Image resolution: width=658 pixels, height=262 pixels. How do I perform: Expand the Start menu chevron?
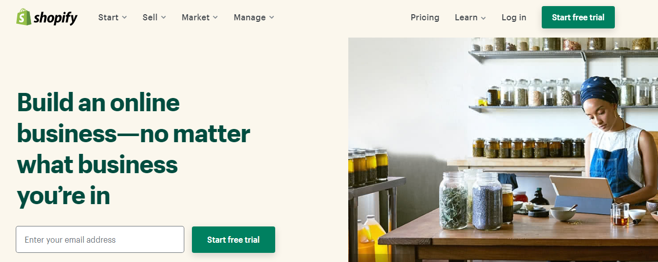pyautogui.click(x=125, y=18)
